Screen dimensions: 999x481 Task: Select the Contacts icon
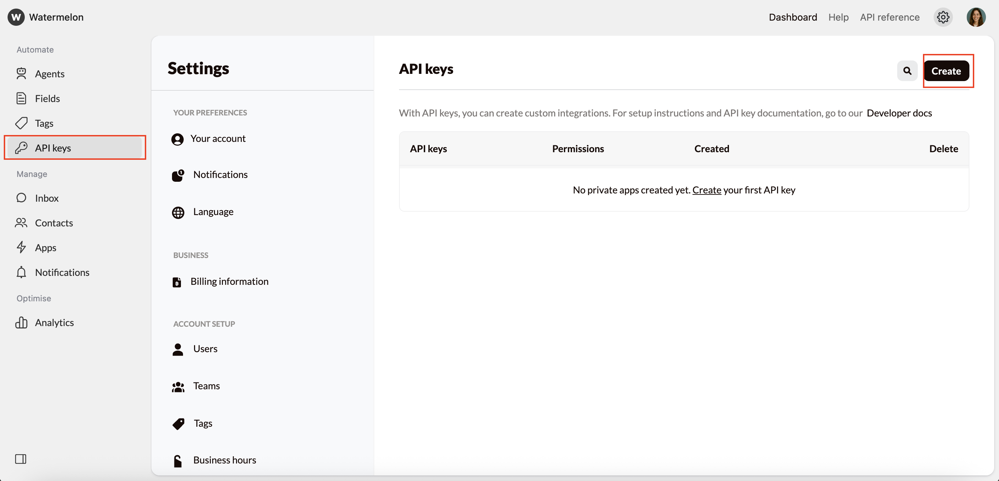coord(22,223)
